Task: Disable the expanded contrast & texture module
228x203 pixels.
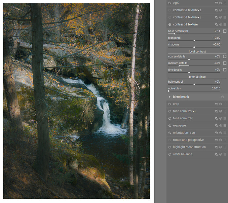Action: tap(170, 24)
